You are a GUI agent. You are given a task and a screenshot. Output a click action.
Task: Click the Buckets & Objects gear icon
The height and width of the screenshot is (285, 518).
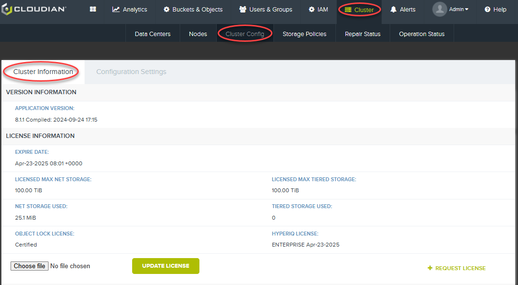166,9
